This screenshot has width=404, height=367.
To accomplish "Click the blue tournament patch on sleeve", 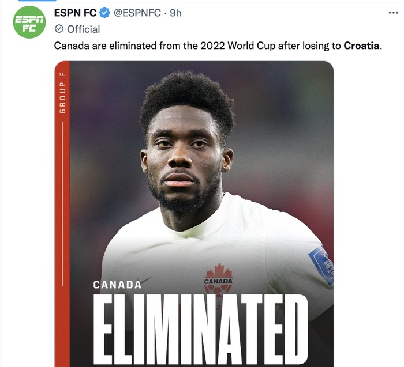I will pos(321,265).
